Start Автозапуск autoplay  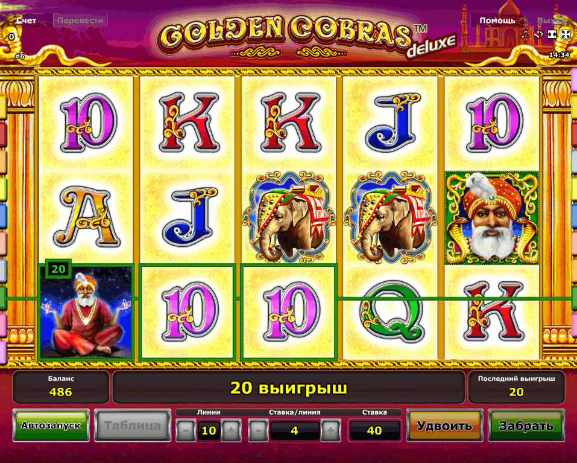(x=51, y=426)
